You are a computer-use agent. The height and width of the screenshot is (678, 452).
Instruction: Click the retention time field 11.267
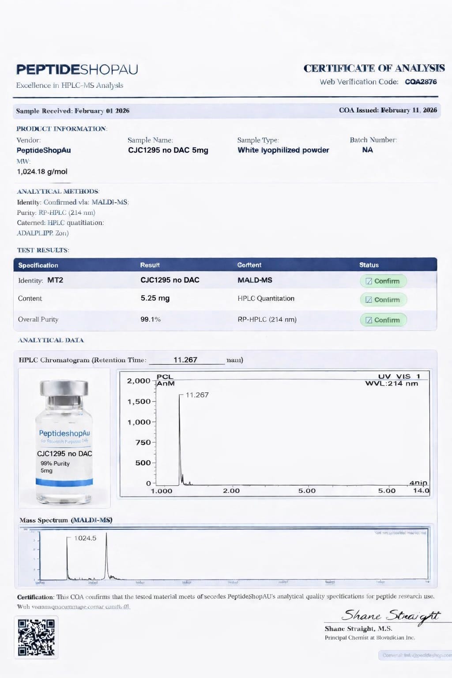click(x=187, y=360)
